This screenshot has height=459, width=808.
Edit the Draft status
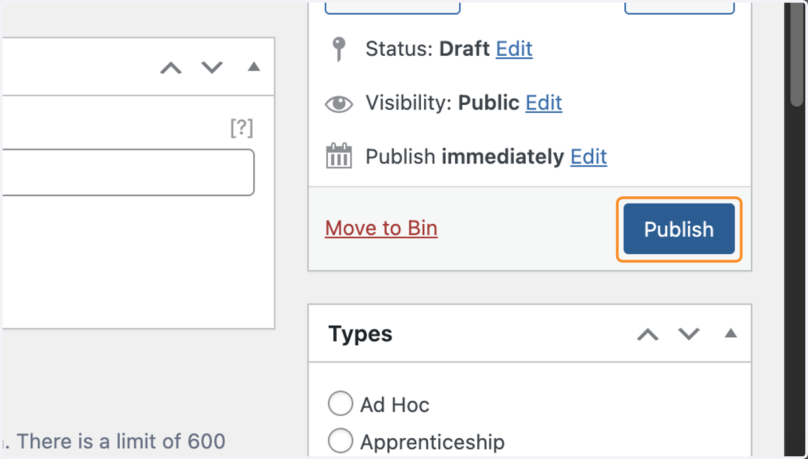pos(514,49)
